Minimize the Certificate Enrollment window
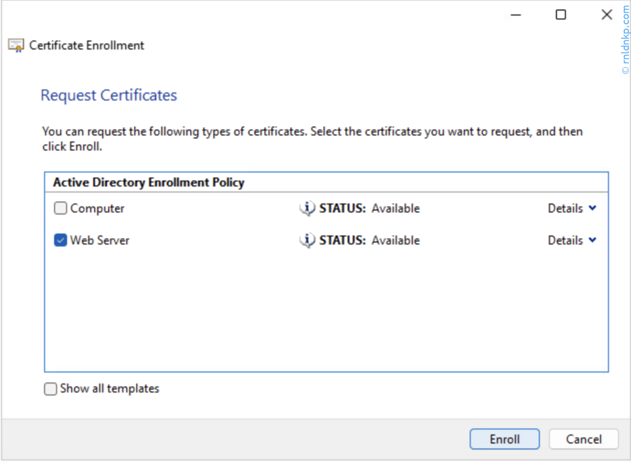Screen dimensions: 631x463 coord(515,15)
